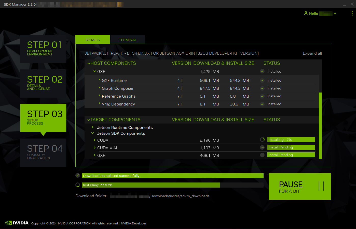Click the Reference Graphs installed checkmark icon
The width and height of the screenshot is (356, 229).
[x=262, y=96]
